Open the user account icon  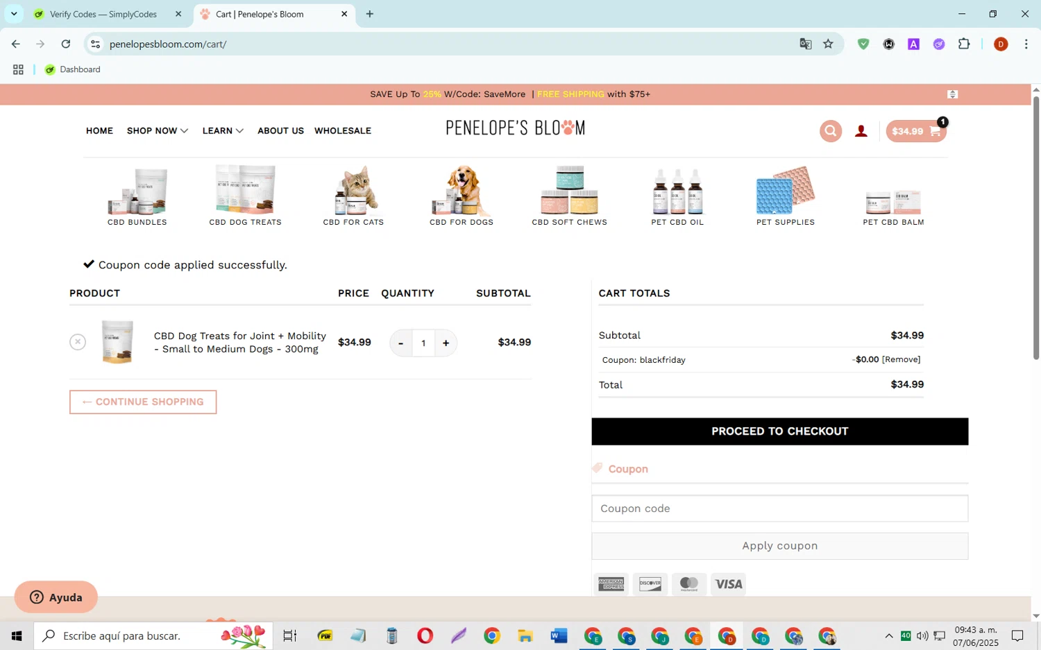pos(861,131)
